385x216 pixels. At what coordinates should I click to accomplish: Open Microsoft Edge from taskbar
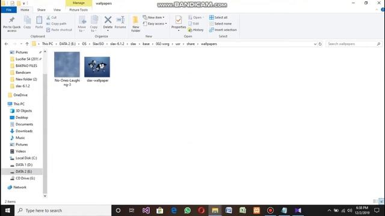point(174,211)
